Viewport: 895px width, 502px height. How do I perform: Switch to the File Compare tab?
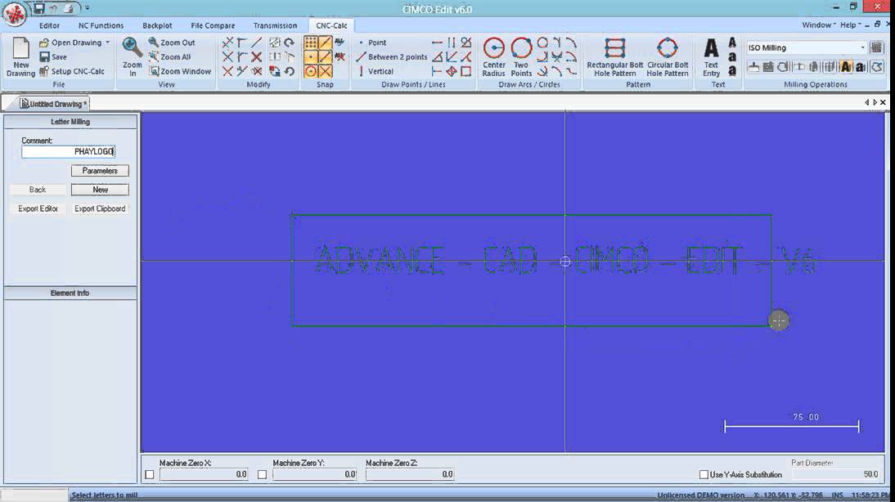(213, 25)
